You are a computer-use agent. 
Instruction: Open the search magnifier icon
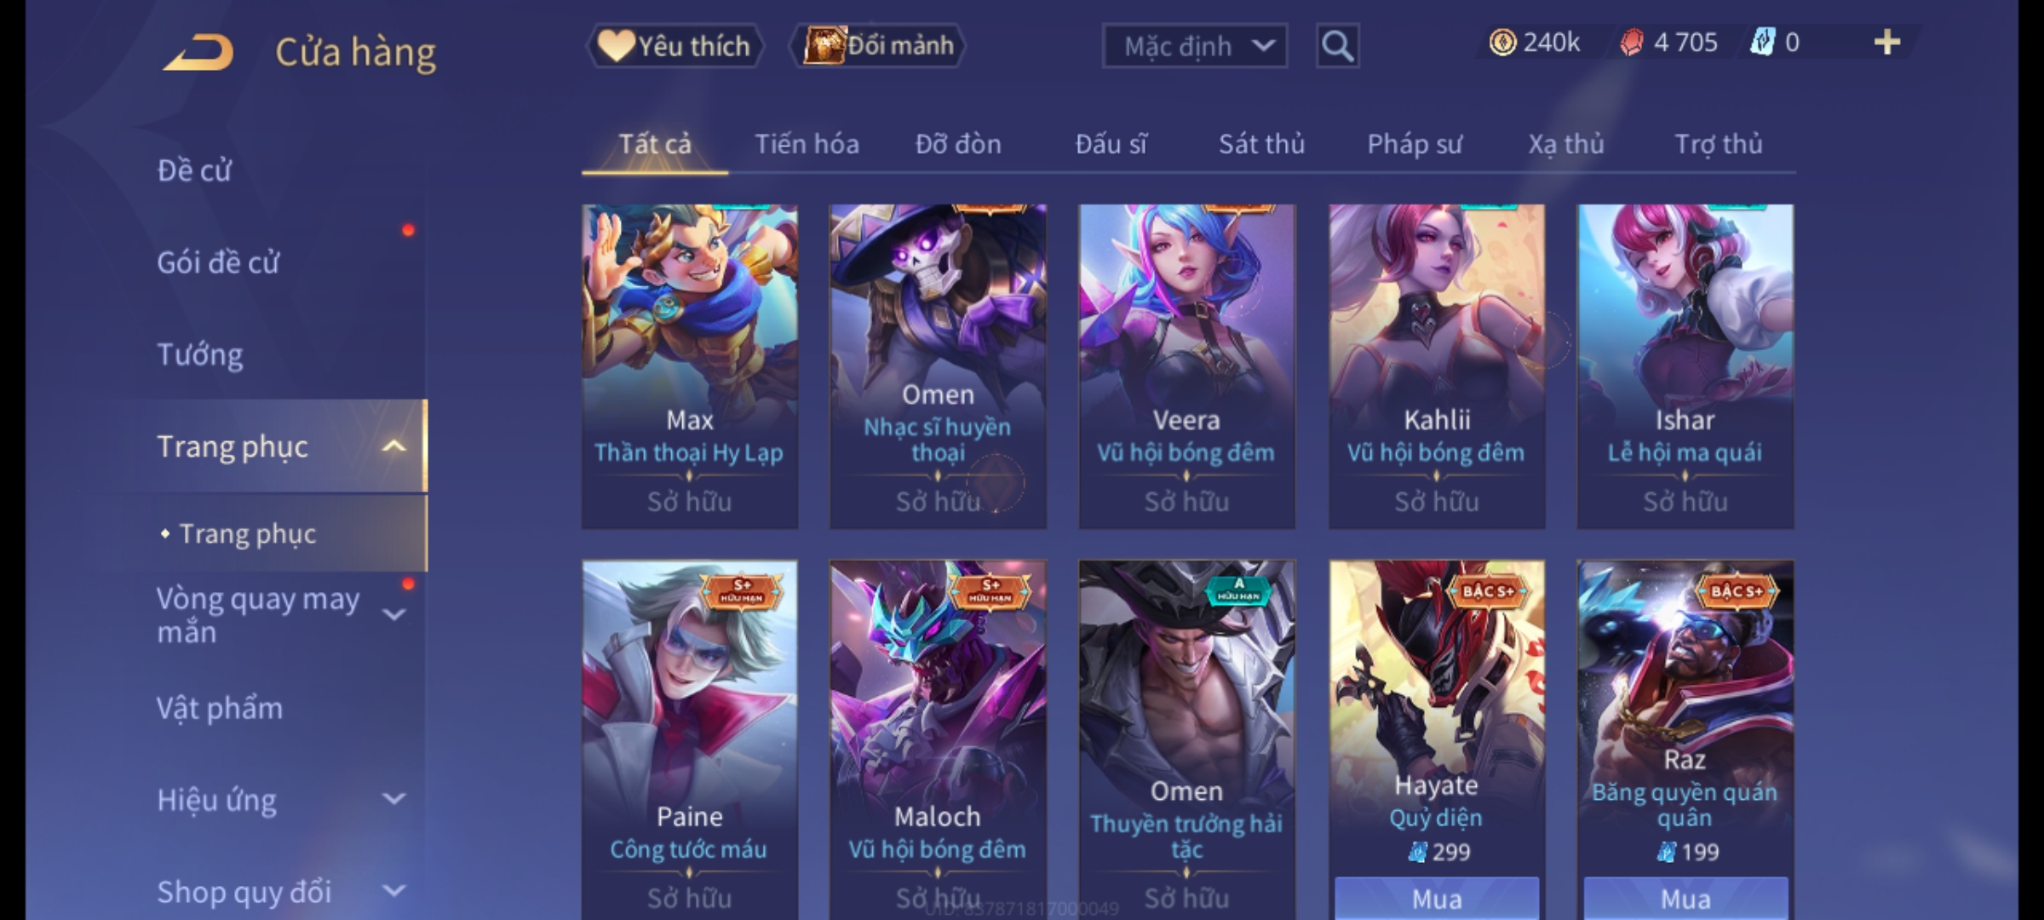click(x=1337, y=46)
